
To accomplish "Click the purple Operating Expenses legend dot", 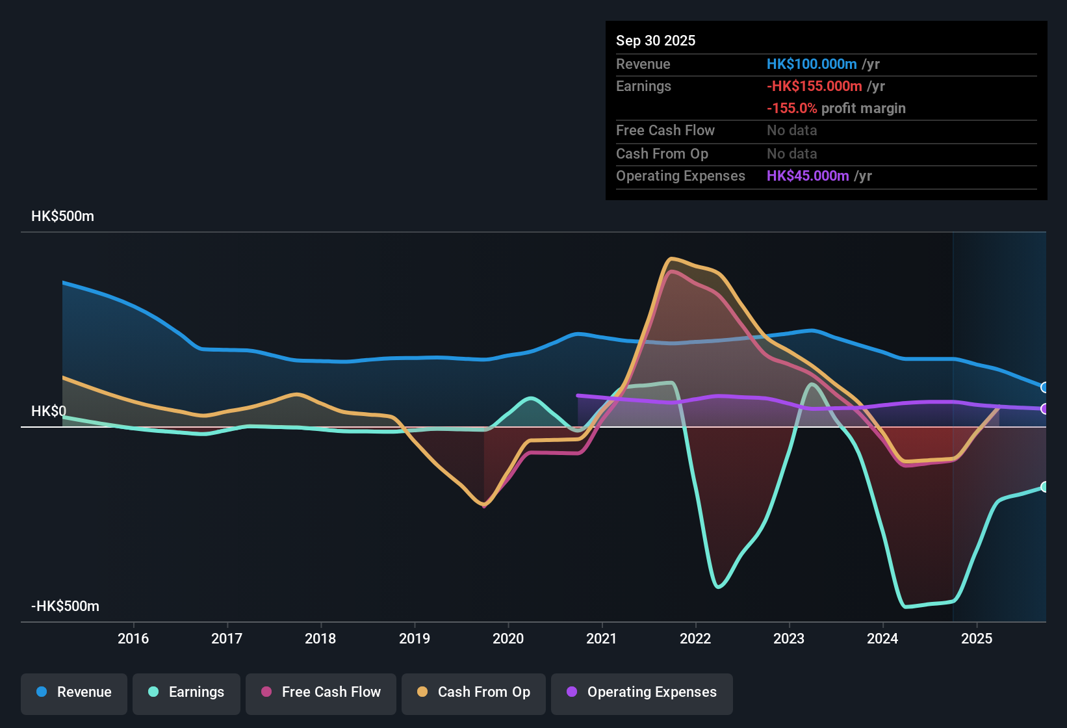I will pyautogui.click(x=571, y=692).
